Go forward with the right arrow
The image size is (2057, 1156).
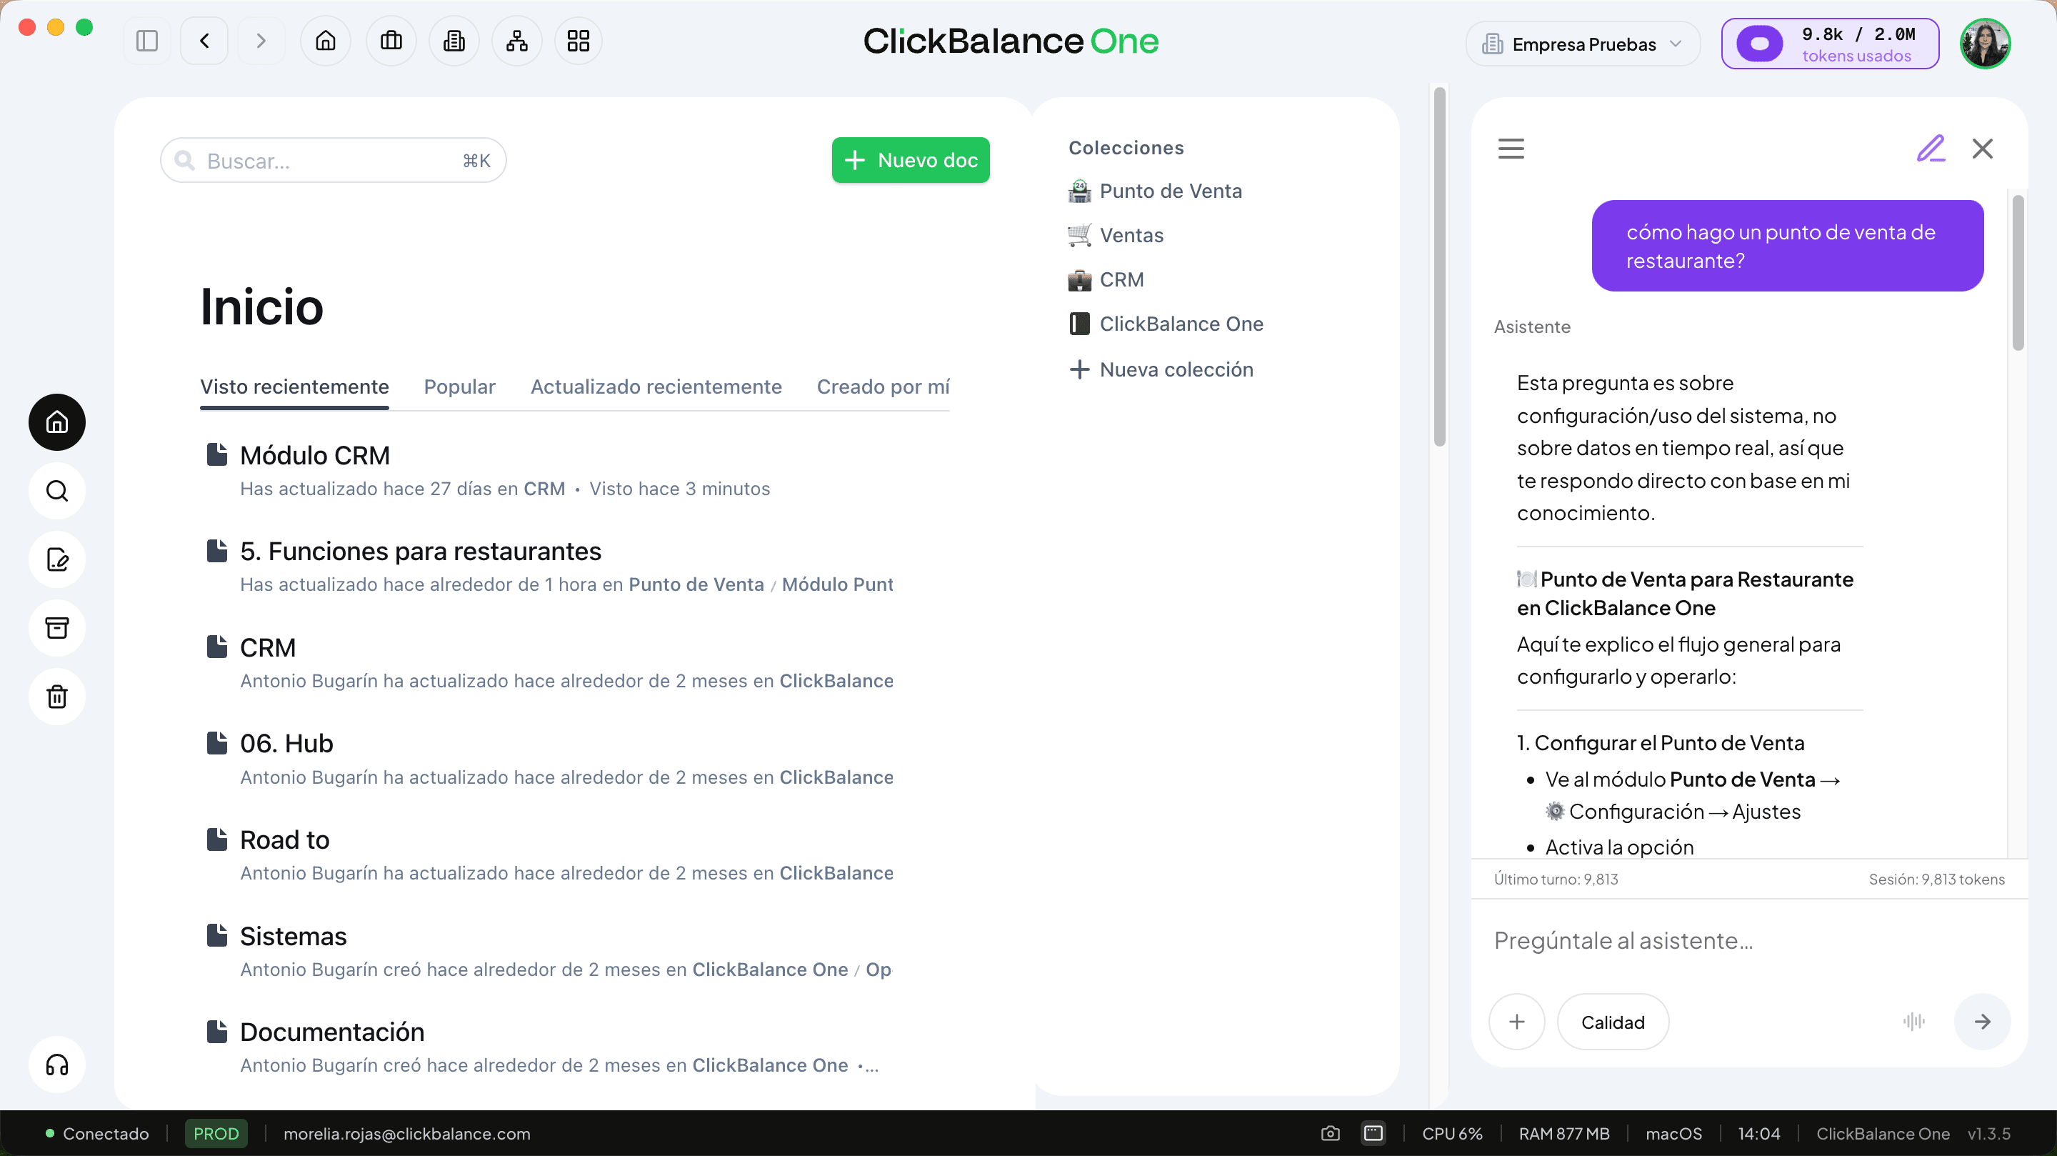(260, 41)
